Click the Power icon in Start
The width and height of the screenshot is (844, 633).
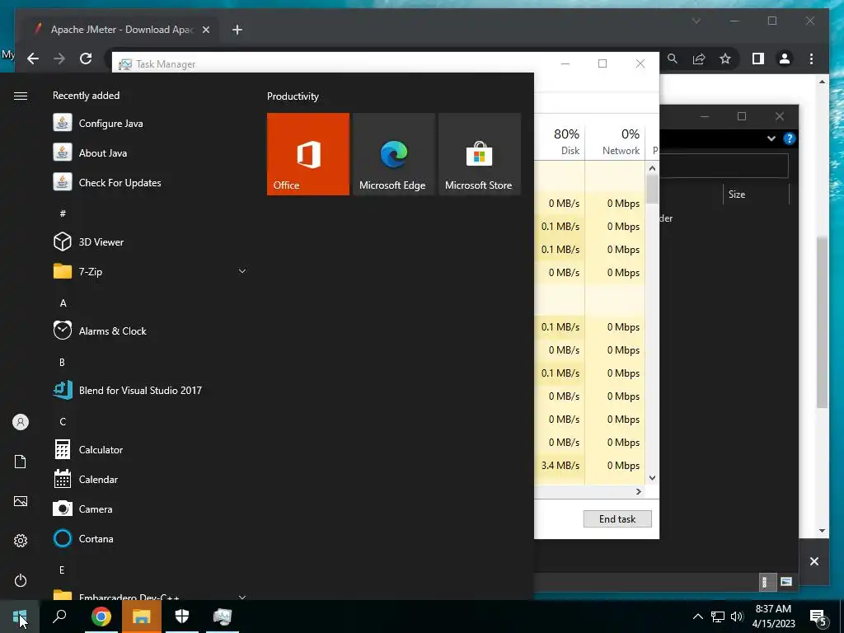[x=21, y=580]
